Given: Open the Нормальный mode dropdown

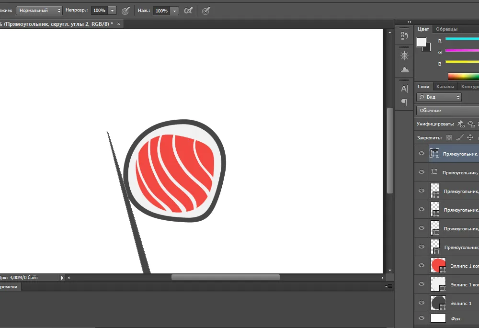Looking at the screenshot, I should click(x=39, y=11).
